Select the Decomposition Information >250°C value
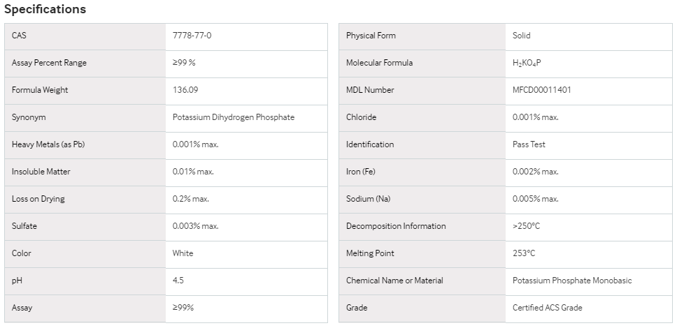Viewport: 677px width, 328px height. tap(526, 226)
